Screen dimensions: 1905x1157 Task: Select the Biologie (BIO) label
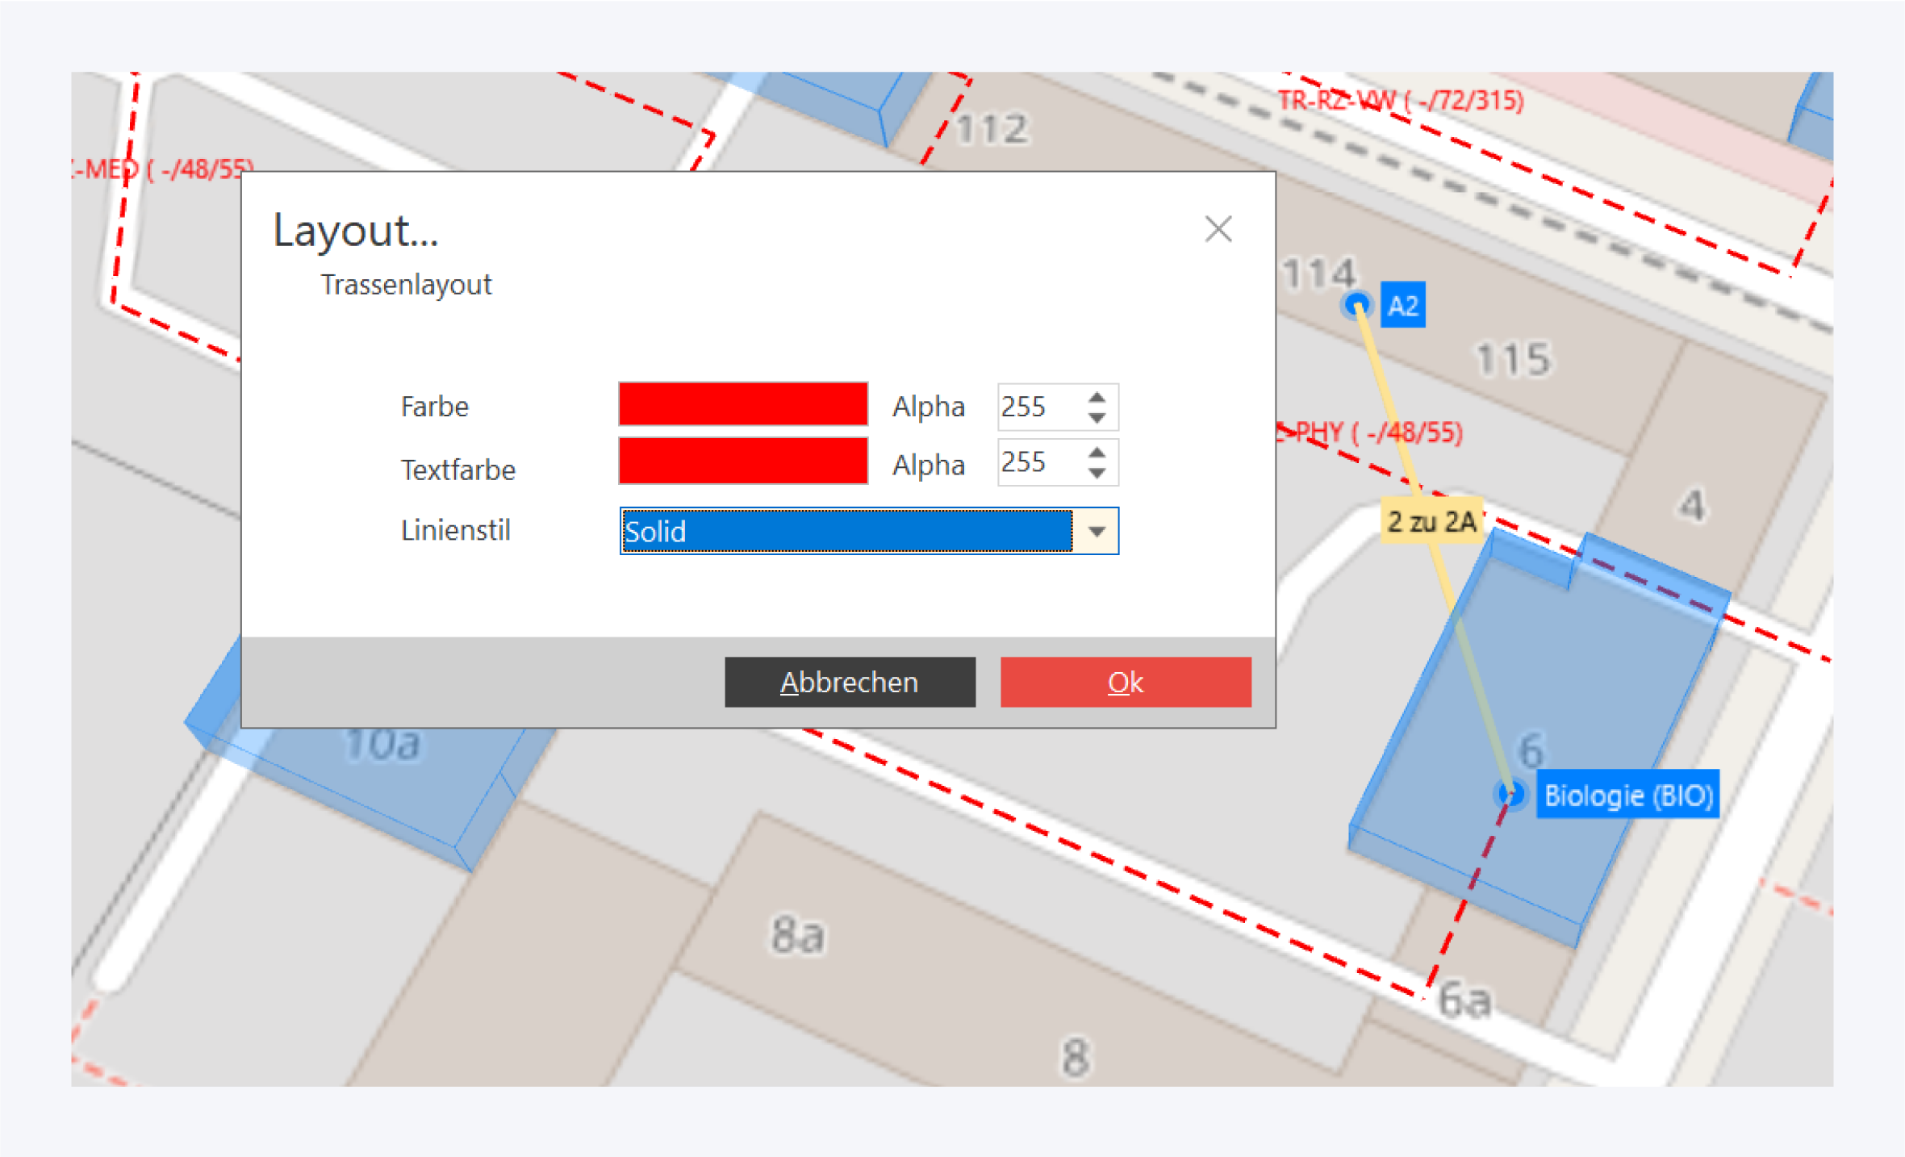(1627, 796)
